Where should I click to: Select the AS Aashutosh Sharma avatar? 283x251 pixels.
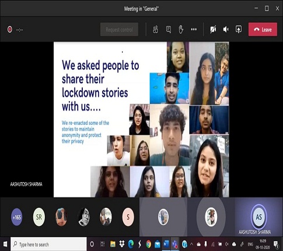pyautogui.click(x=258, y=217)
